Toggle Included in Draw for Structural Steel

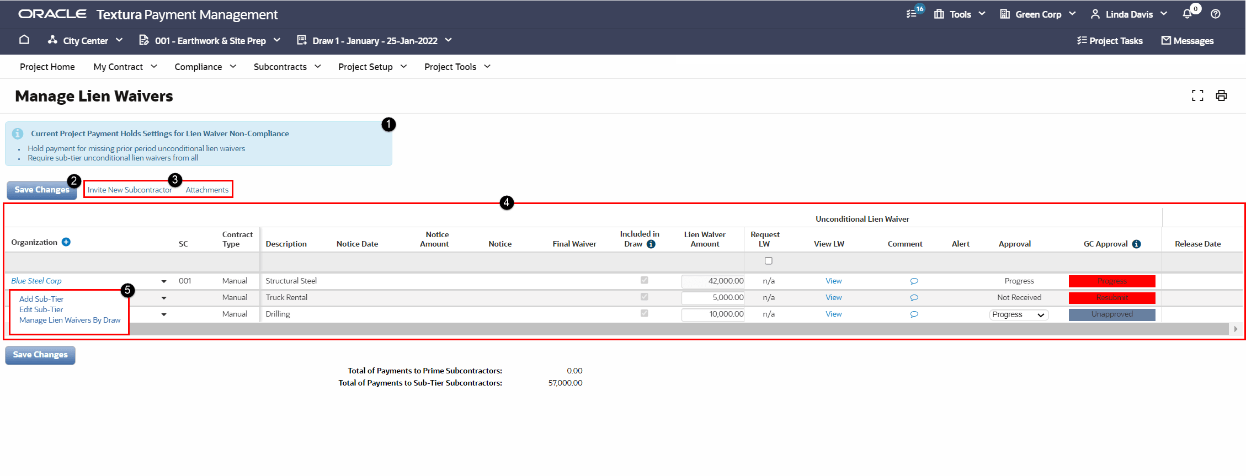[x=645, y=280]
